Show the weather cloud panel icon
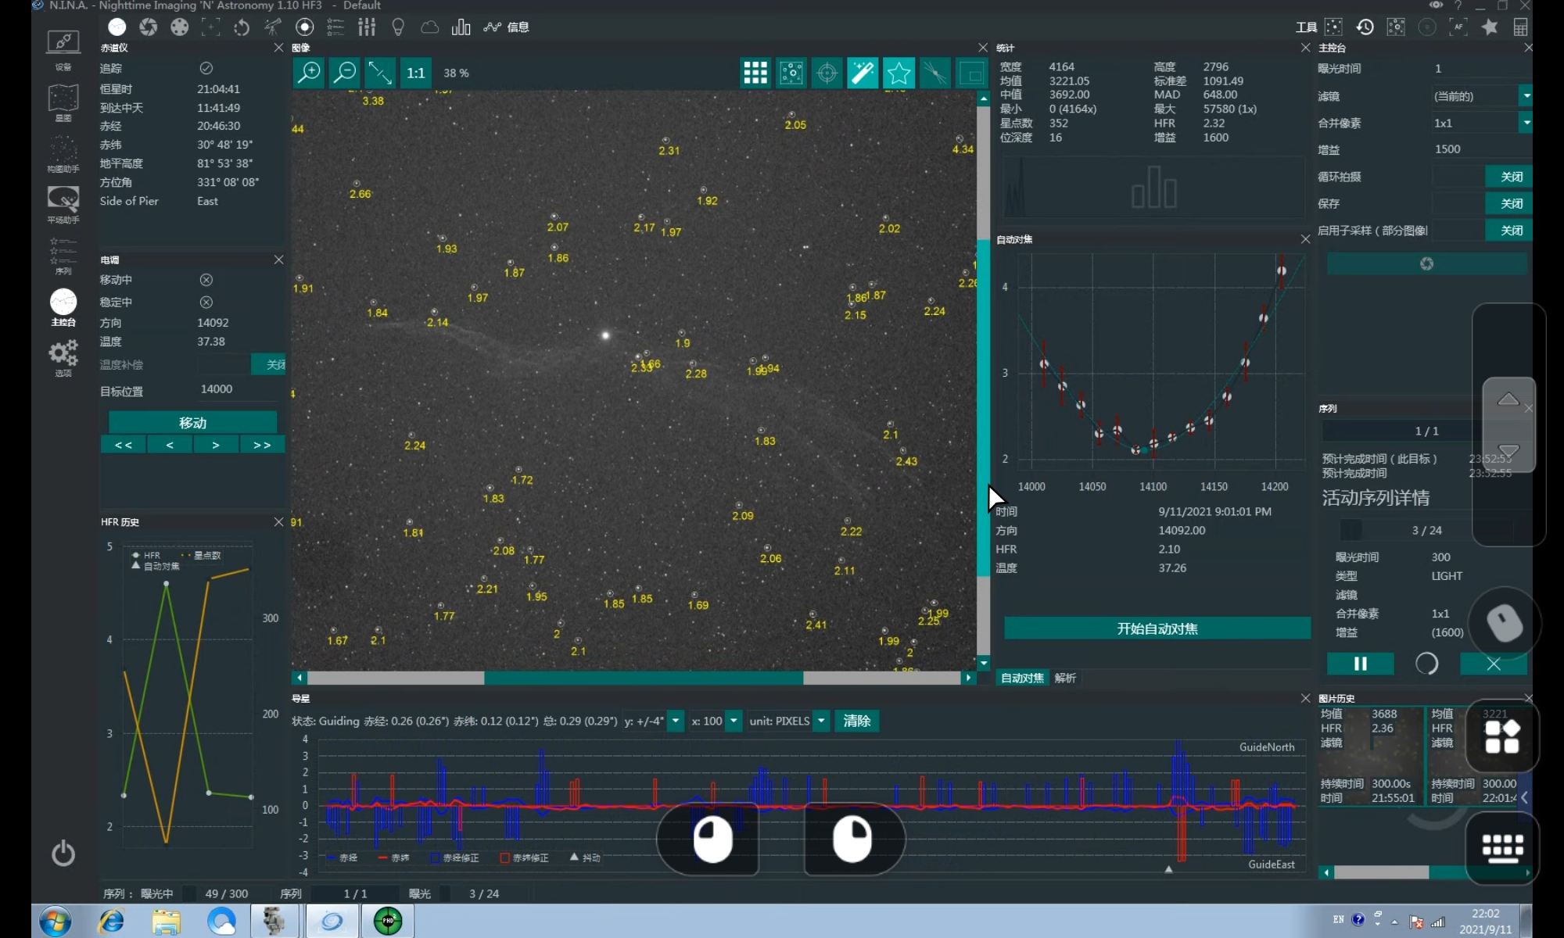 click(x=429, y=27)
